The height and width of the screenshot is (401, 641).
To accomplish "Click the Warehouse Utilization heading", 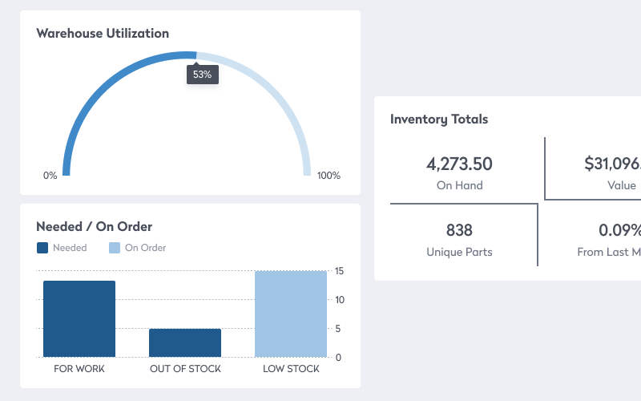I will pyautogui.click(x=103, y=34).
